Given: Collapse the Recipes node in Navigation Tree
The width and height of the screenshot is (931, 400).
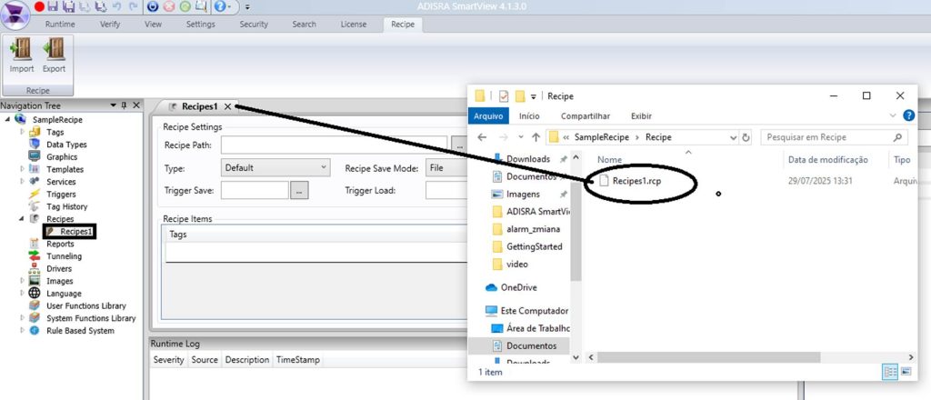Looking at the screenshot, I should coord(22,219).
